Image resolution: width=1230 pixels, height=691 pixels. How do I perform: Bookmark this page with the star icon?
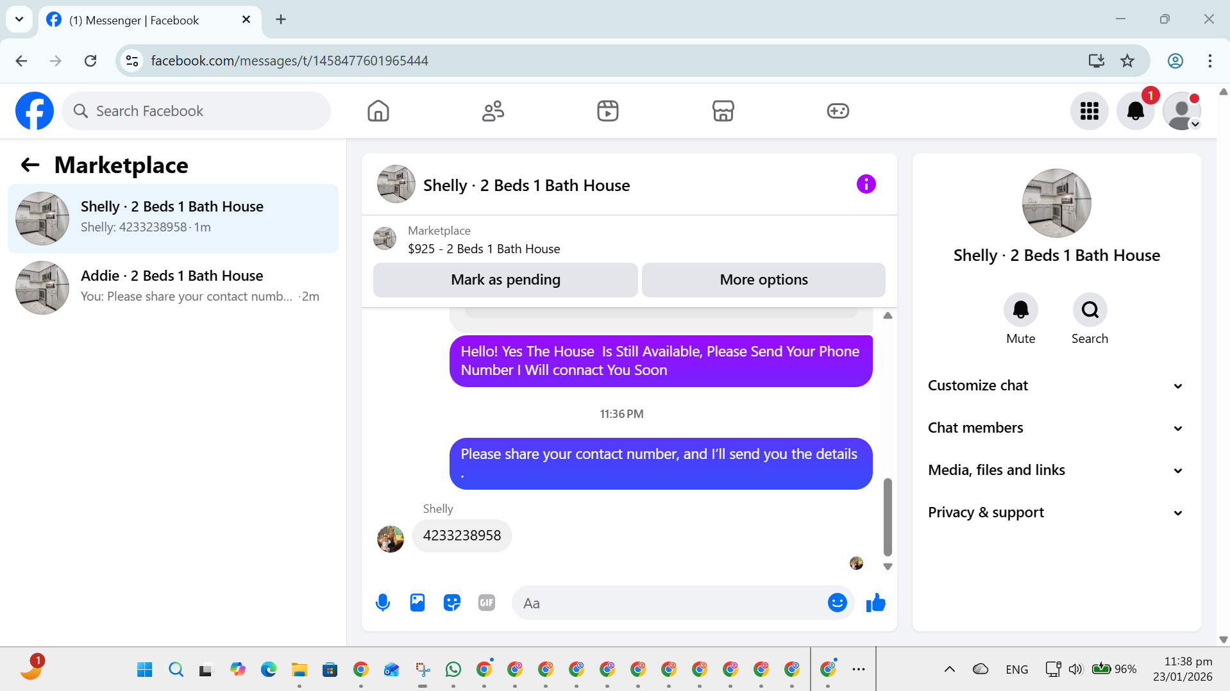(1127, 61)
